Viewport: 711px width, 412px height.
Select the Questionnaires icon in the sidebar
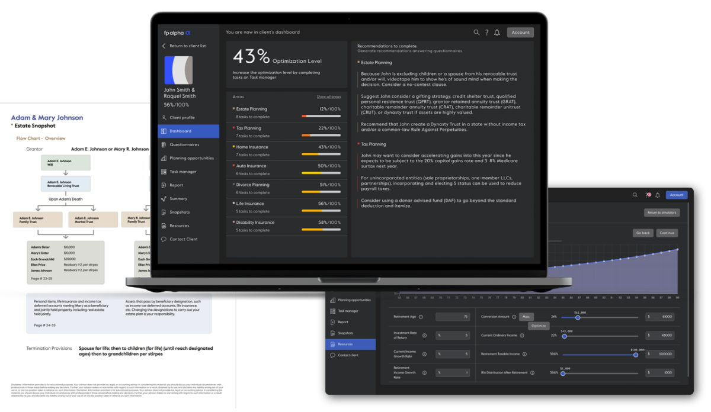click(164, 144)
